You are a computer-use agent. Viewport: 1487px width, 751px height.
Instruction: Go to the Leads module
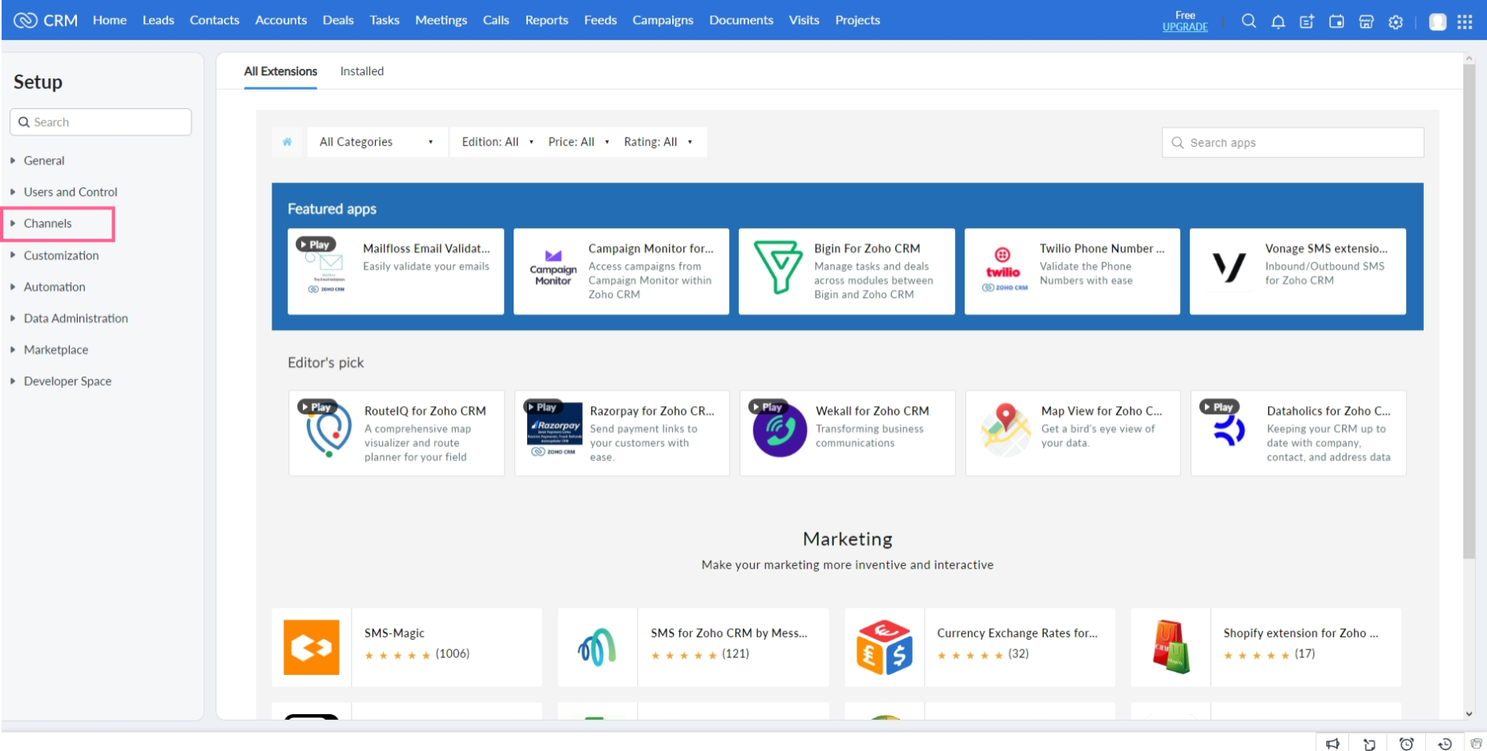(x=158, y=20)
